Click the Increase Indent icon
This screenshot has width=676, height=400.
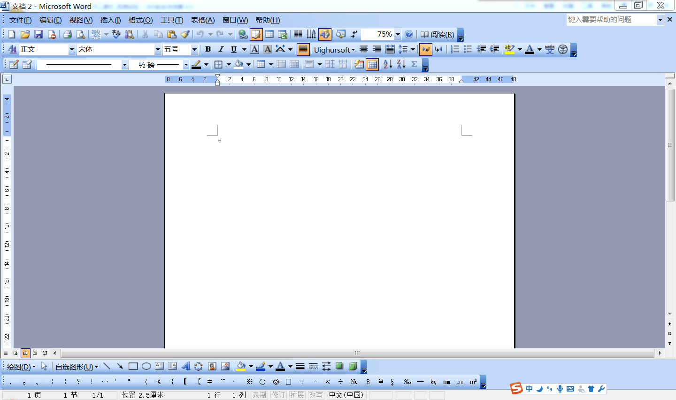click(494, 49)
